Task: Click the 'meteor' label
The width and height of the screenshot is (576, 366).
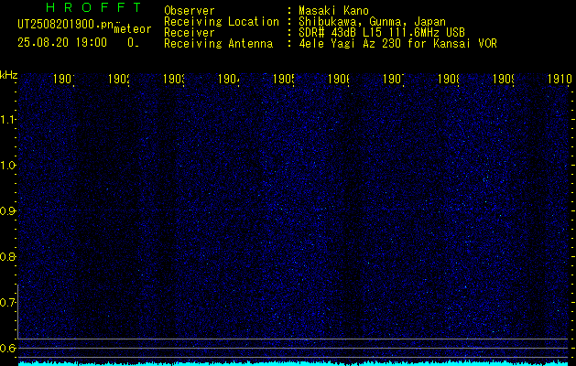Action: coord(133,29)
